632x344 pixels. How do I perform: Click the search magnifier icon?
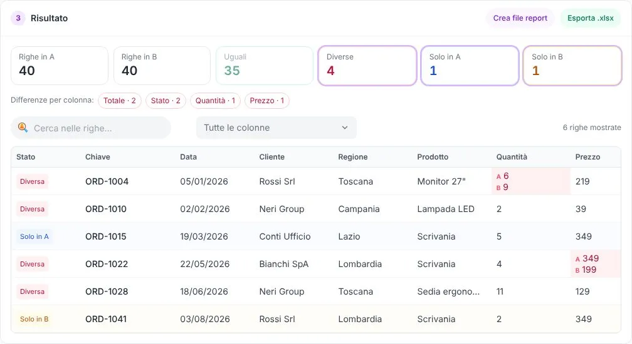click(23, 128)
